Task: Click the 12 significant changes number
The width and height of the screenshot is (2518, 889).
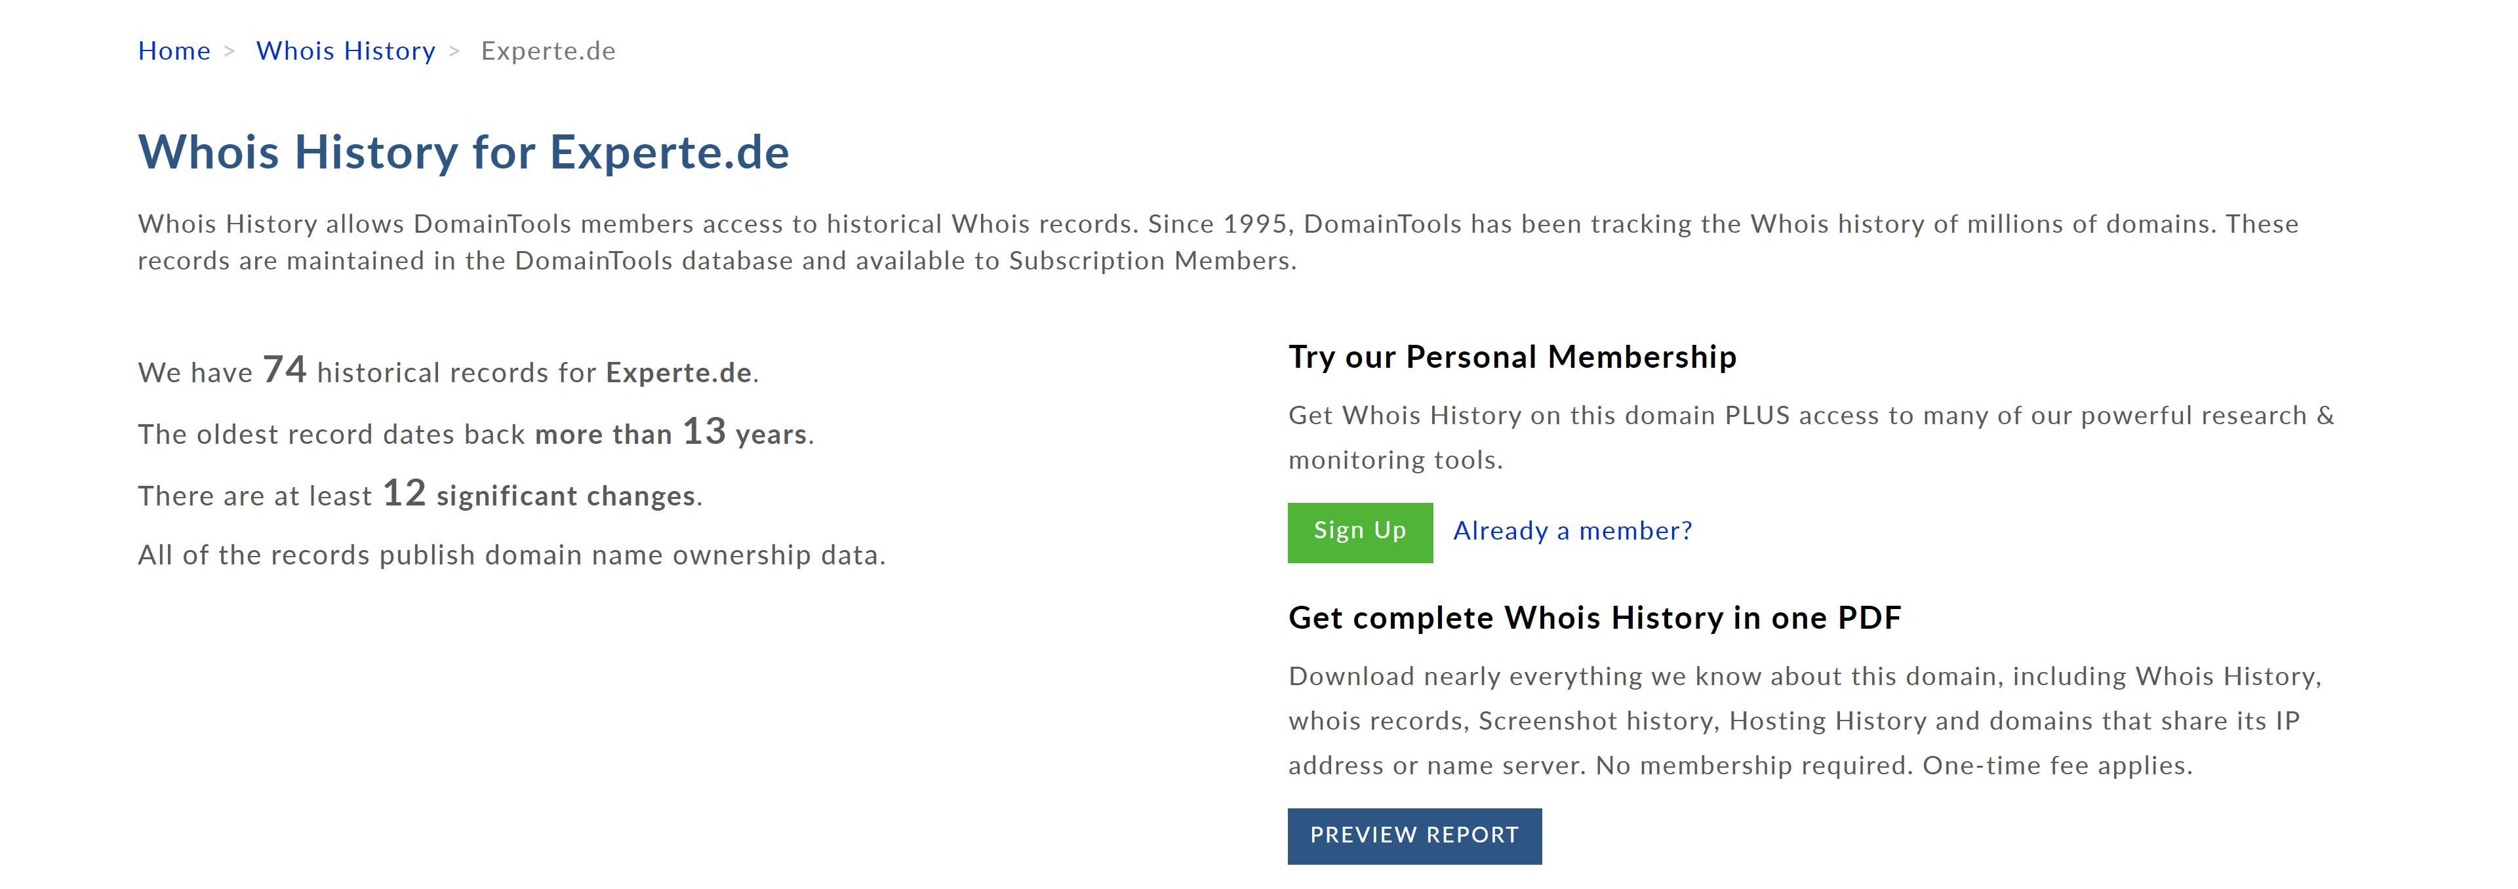Action: coord(404,492)
